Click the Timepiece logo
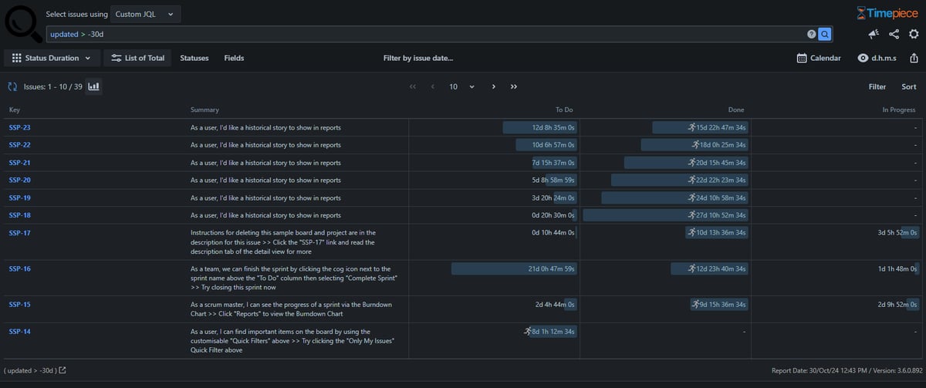Image resolution: width=926 pixels, height=388 pixels. click(888, 13)
